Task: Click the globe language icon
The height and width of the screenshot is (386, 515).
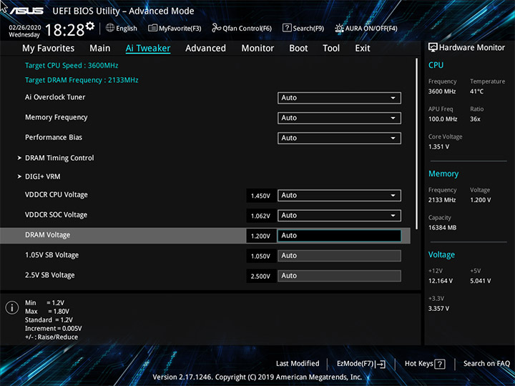Action: point(110,28)
